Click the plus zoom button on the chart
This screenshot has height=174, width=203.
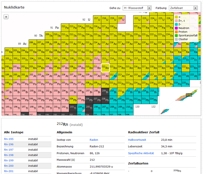click(6, 17)
